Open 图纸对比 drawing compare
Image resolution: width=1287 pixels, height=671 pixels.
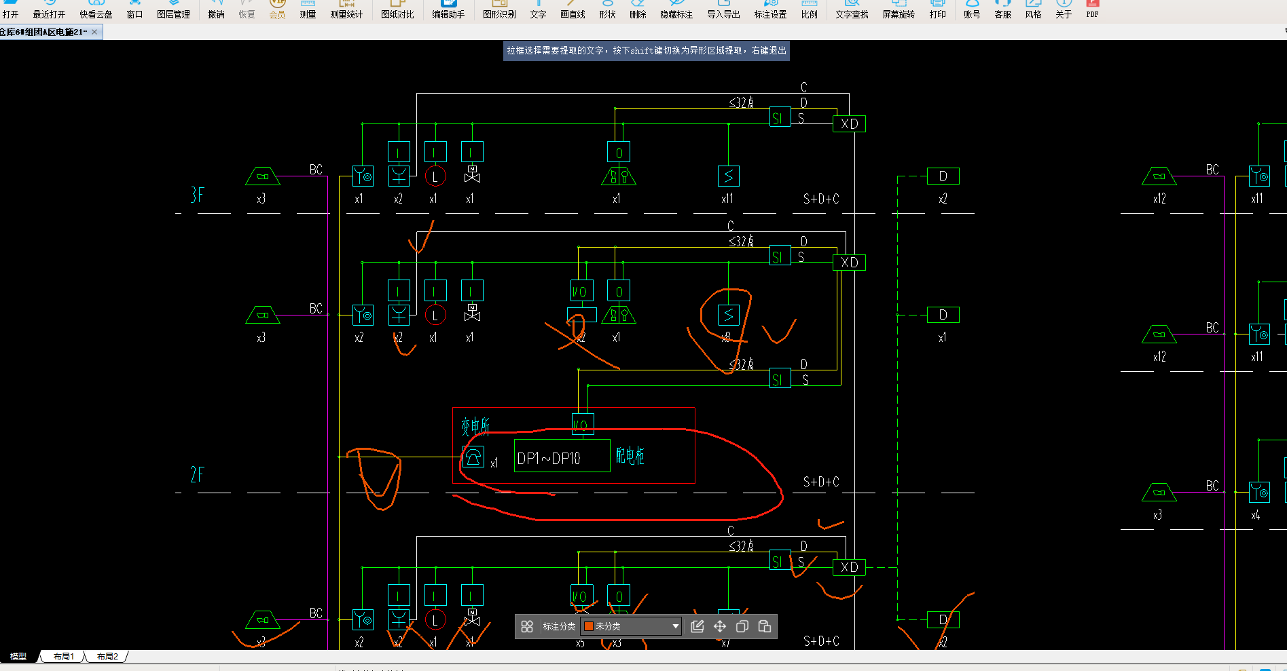point(397,9)
